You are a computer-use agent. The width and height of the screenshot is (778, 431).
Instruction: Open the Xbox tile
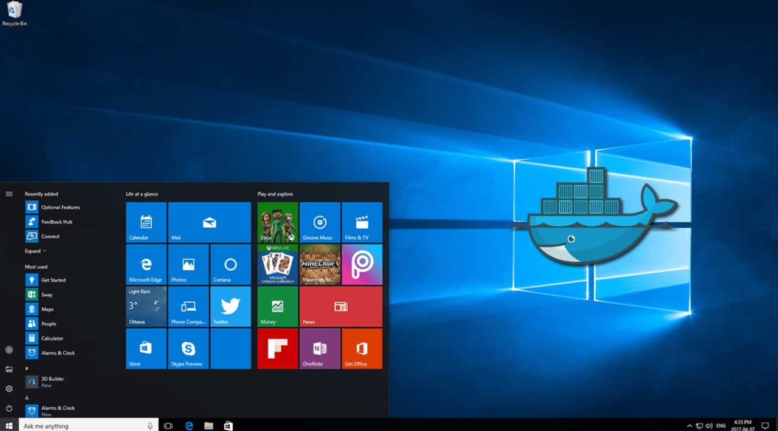pyautogui.click(x=278, y=222)
